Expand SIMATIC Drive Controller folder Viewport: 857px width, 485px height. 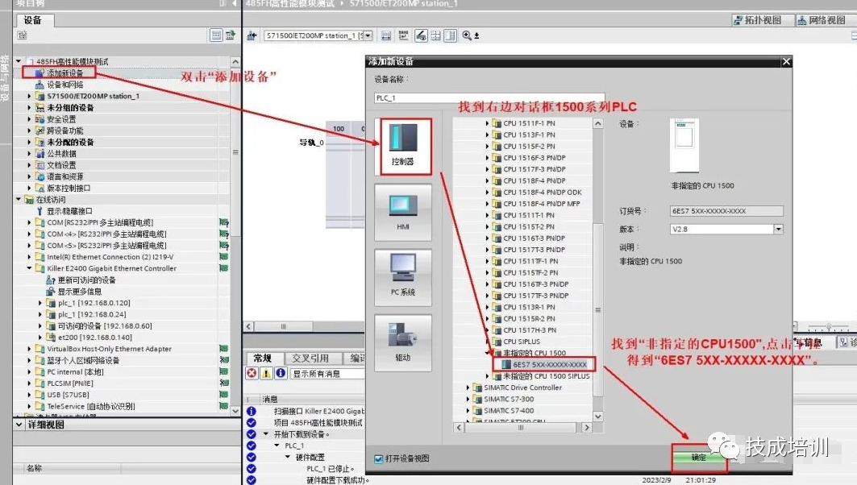468,388
